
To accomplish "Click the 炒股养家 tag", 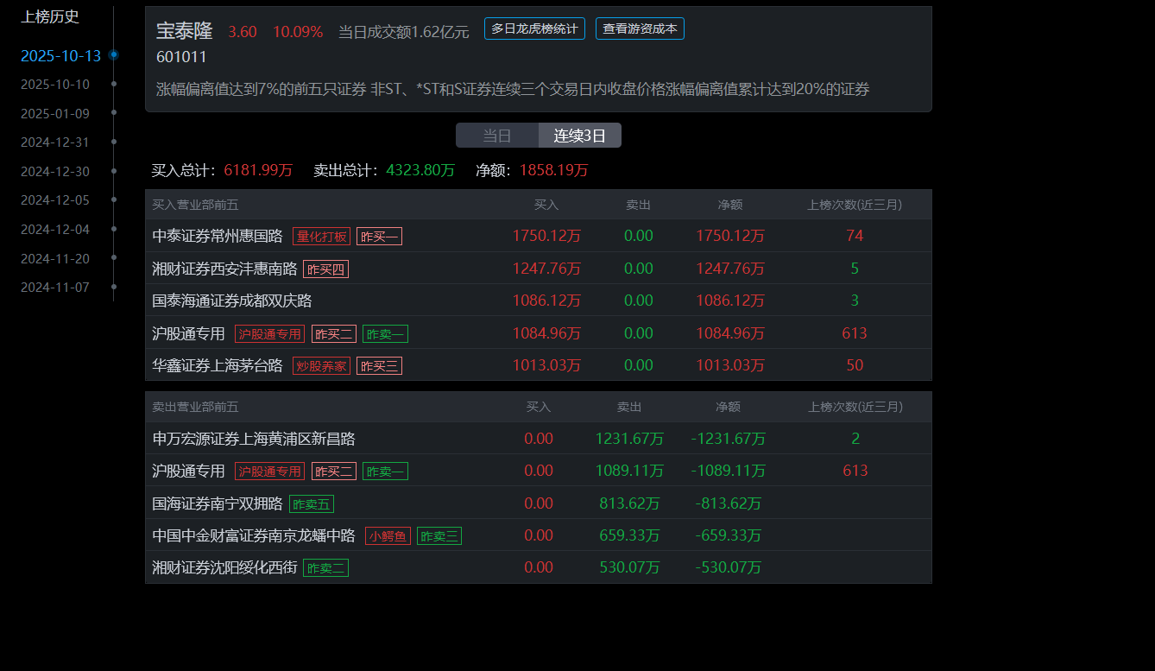I will tap(321, 366).
